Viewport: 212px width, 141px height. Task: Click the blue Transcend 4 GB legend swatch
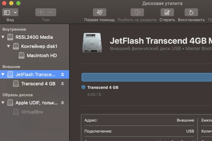(x=83, y=87)
